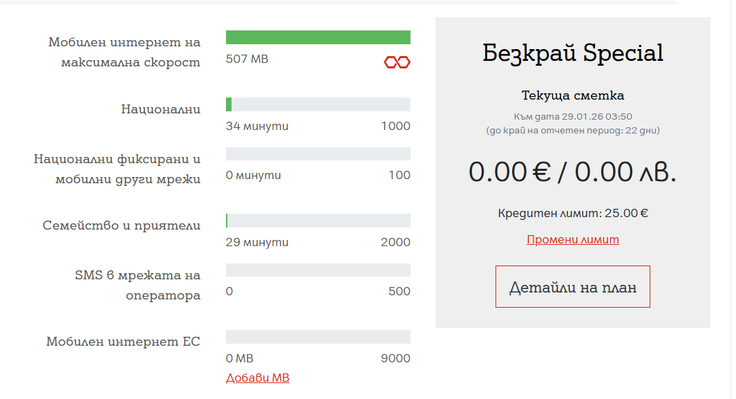The width and height of the screenshot is (736, 399).
Task: Click the Текуща сметка heading
Action: (573, 95)
